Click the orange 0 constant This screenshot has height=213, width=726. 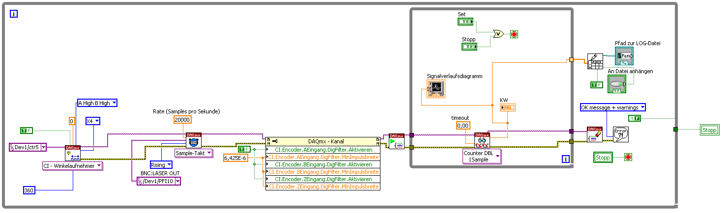point(71,121)
